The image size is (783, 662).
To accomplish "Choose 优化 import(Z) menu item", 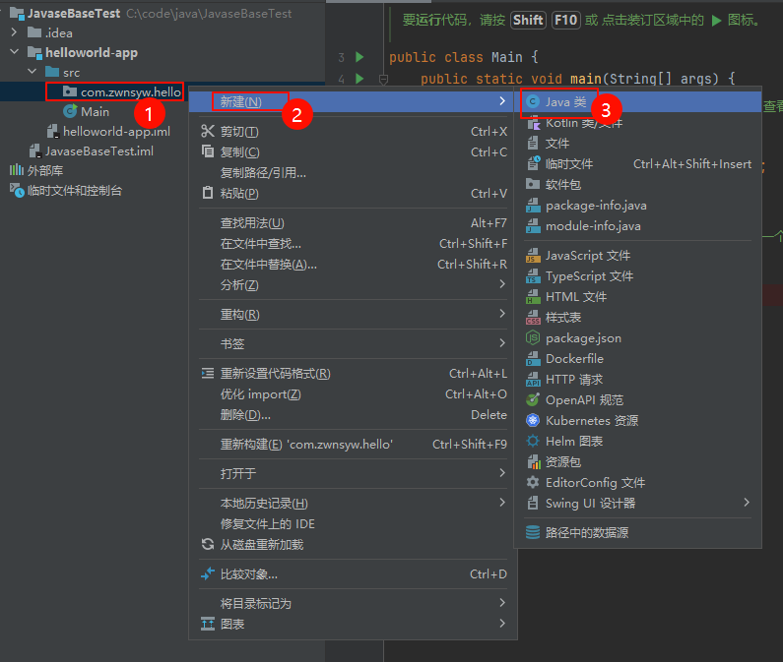I will tap(353, 394).
